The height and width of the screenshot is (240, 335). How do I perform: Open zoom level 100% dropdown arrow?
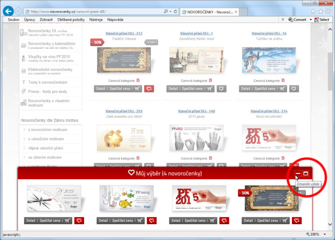click(325, 234)
